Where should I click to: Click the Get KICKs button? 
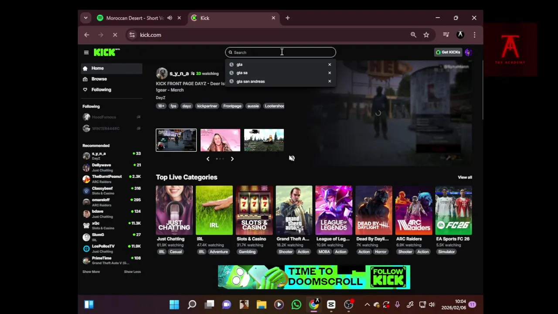coord(448,52)
